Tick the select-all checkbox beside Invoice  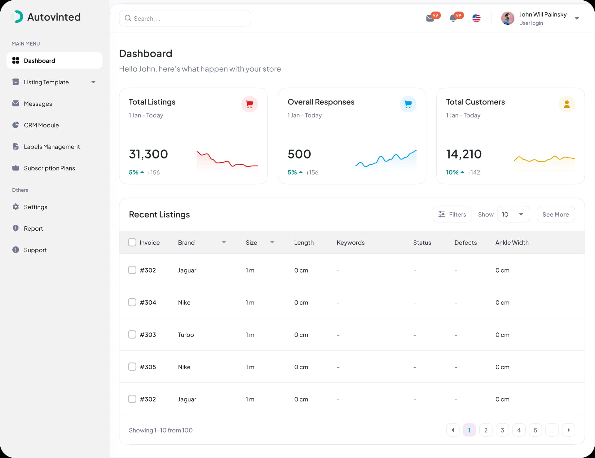132,242
